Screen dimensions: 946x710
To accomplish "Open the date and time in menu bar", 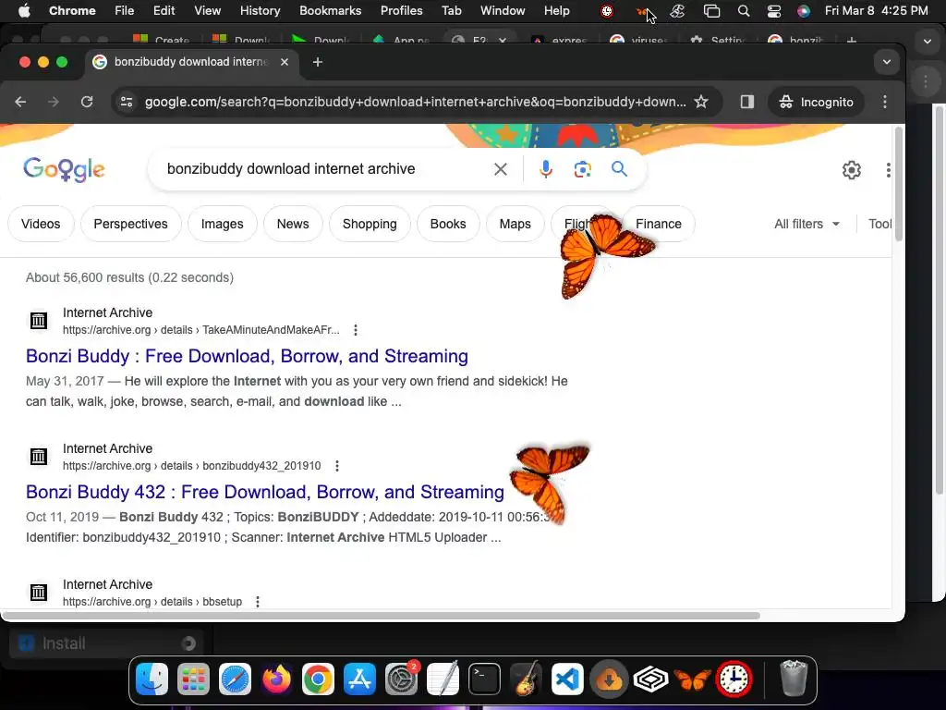I will tap(876, 11).
